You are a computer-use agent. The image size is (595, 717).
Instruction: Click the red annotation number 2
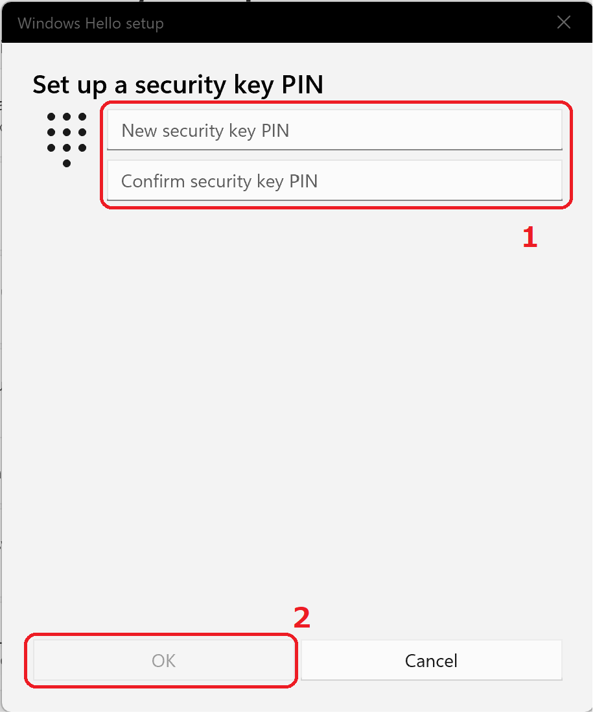[302, 618]
